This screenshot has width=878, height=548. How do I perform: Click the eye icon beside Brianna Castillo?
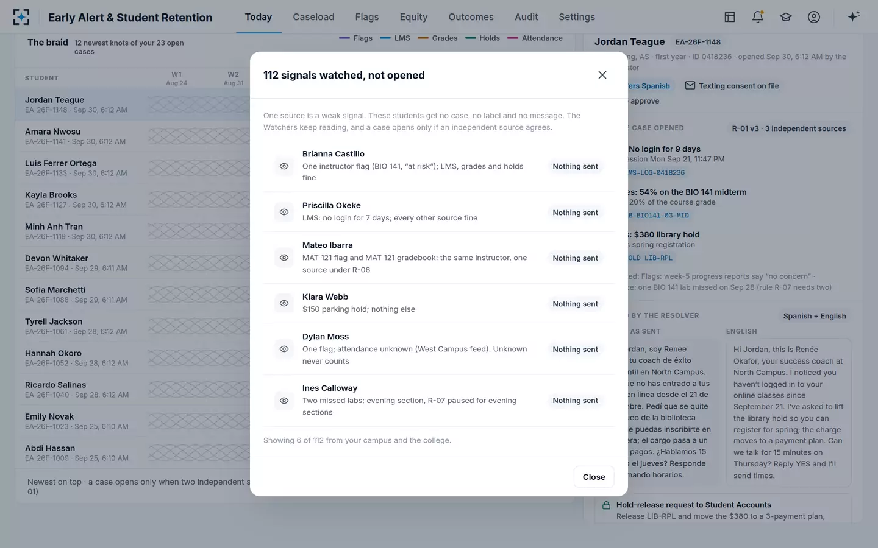[284, 166]
